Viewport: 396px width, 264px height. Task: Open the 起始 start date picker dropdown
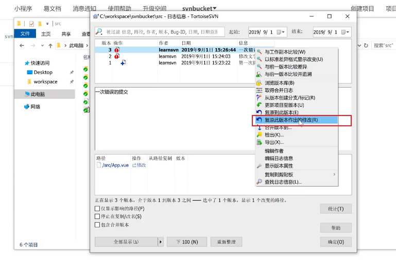coord(281,32)
